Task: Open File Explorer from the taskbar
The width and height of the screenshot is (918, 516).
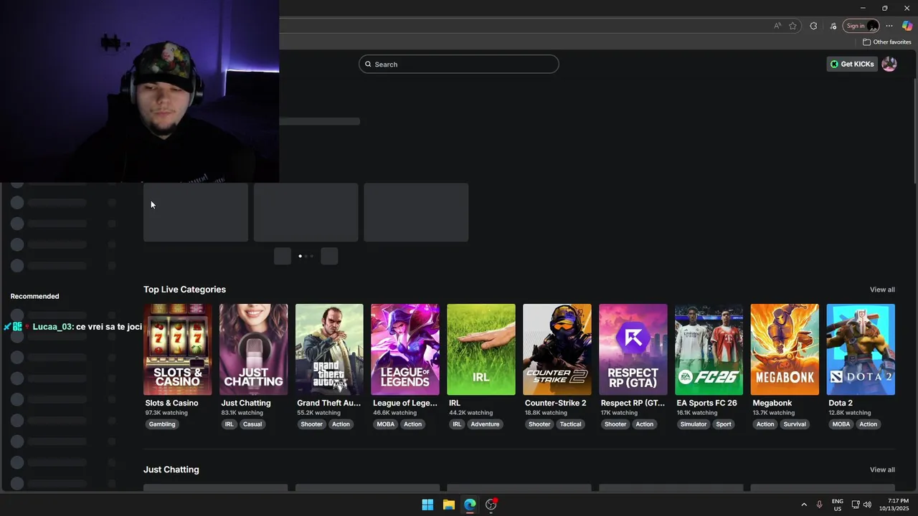Action: coord(449,505)
